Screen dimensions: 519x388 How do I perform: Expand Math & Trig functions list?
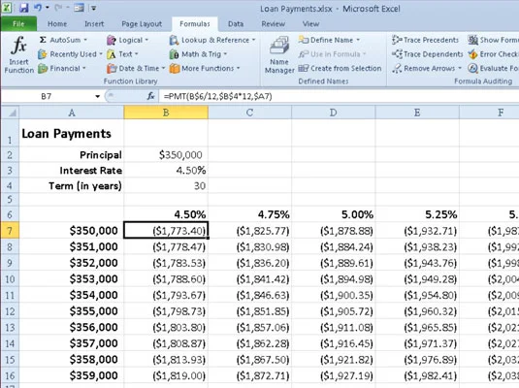[198, 54]
